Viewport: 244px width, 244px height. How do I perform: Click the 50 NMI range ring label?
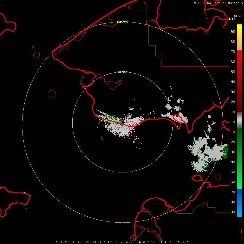(123, 72)
